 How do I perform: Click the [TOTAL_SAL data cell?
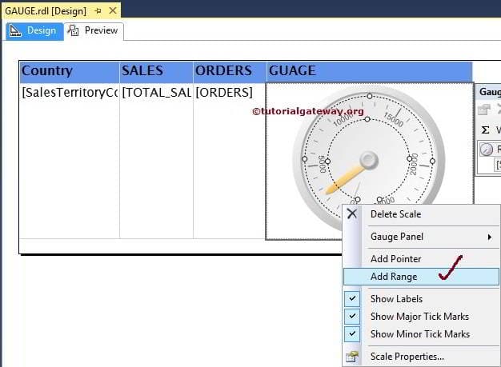(x=157, y=161)
